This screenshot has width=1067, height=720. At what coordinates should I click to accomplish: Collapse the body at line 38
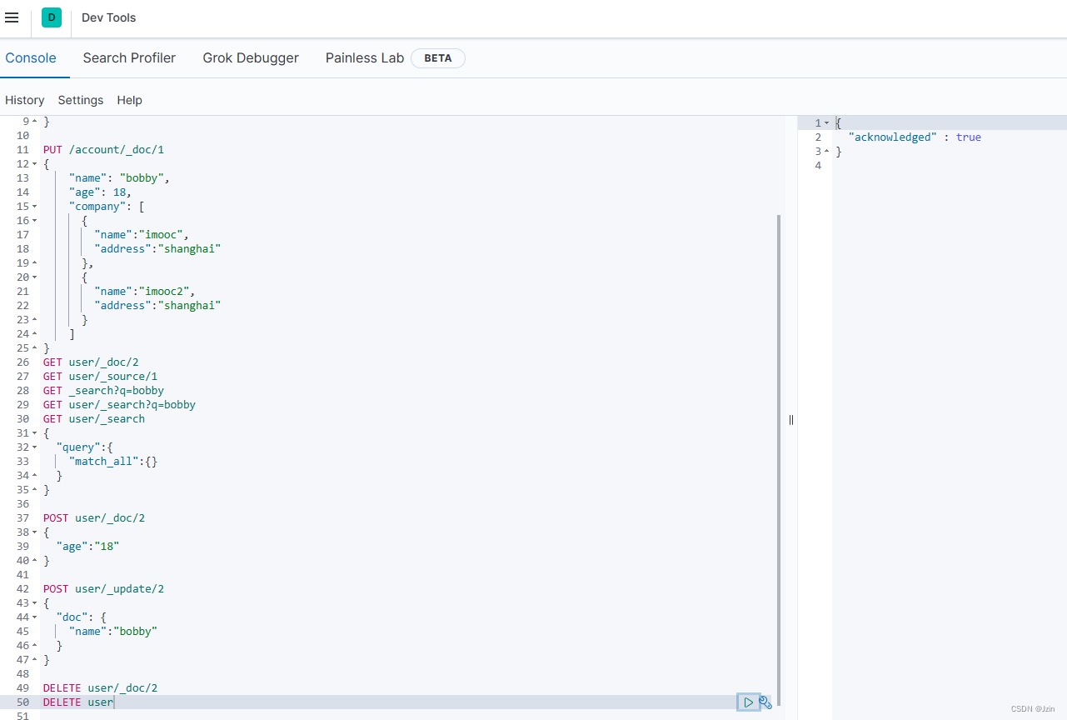[x=34, y=532]
